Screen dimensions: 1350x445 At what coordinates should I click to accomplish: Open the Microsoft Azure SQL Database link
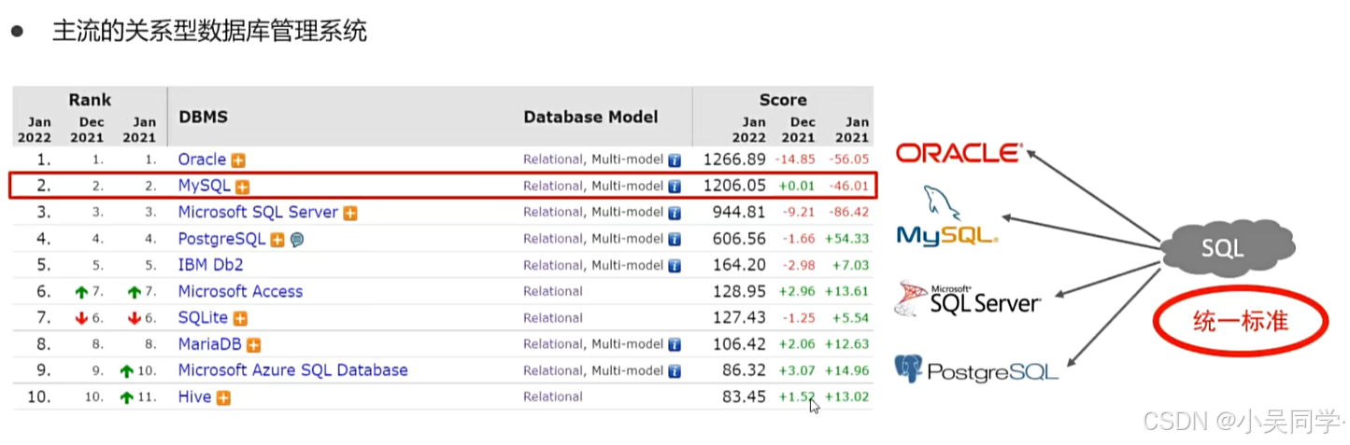point(292,370)
